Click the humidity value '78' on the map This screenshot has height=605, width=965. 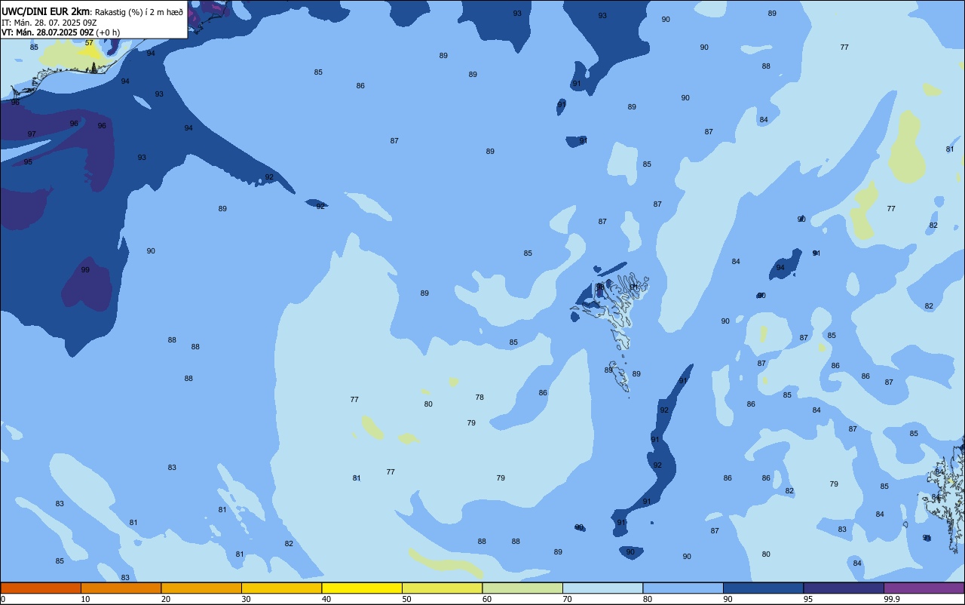pyautogui.click(x=479, y=398)
